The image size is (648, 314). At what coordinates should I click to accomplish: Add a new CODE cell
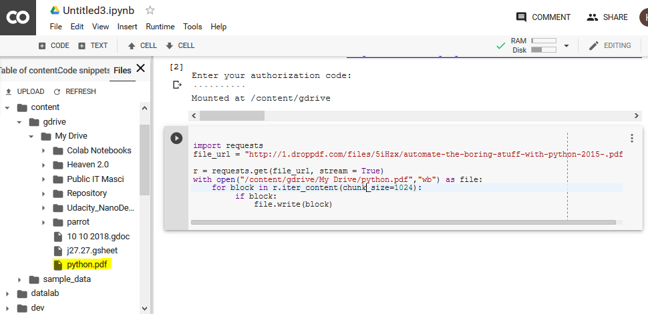(x=54, y=45)
